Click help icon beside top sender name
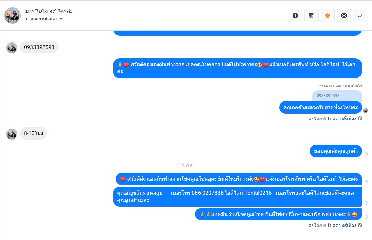The height and width of the screenshot is (240, 372). click(x=360, y=118)
